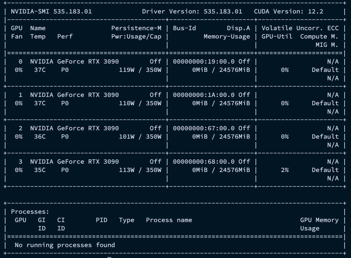Click the Name column header
This screenshot has width=351, height=258.
coord(38,28)
